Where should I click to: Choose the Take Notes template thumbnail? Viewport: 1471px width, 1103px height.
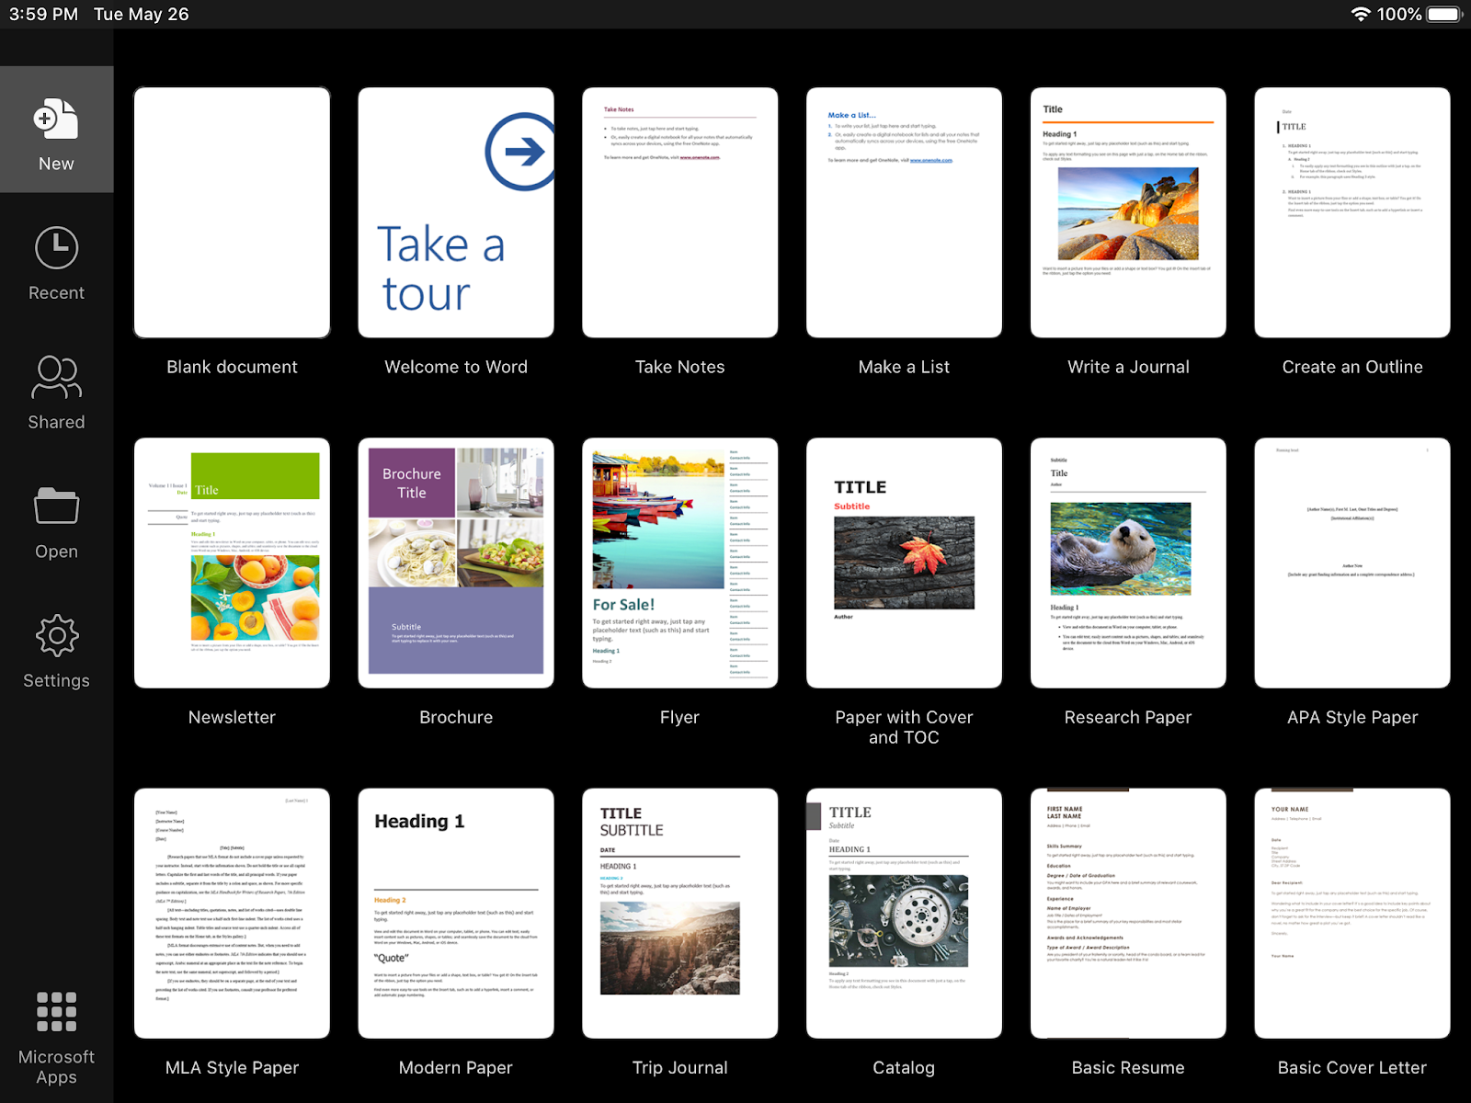click(x=680, y=212)
